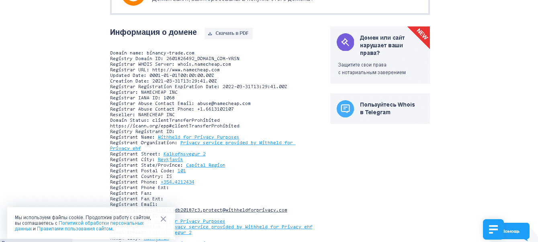
Task: Click the Скачать в PDF download button
Action: [228, 33]
